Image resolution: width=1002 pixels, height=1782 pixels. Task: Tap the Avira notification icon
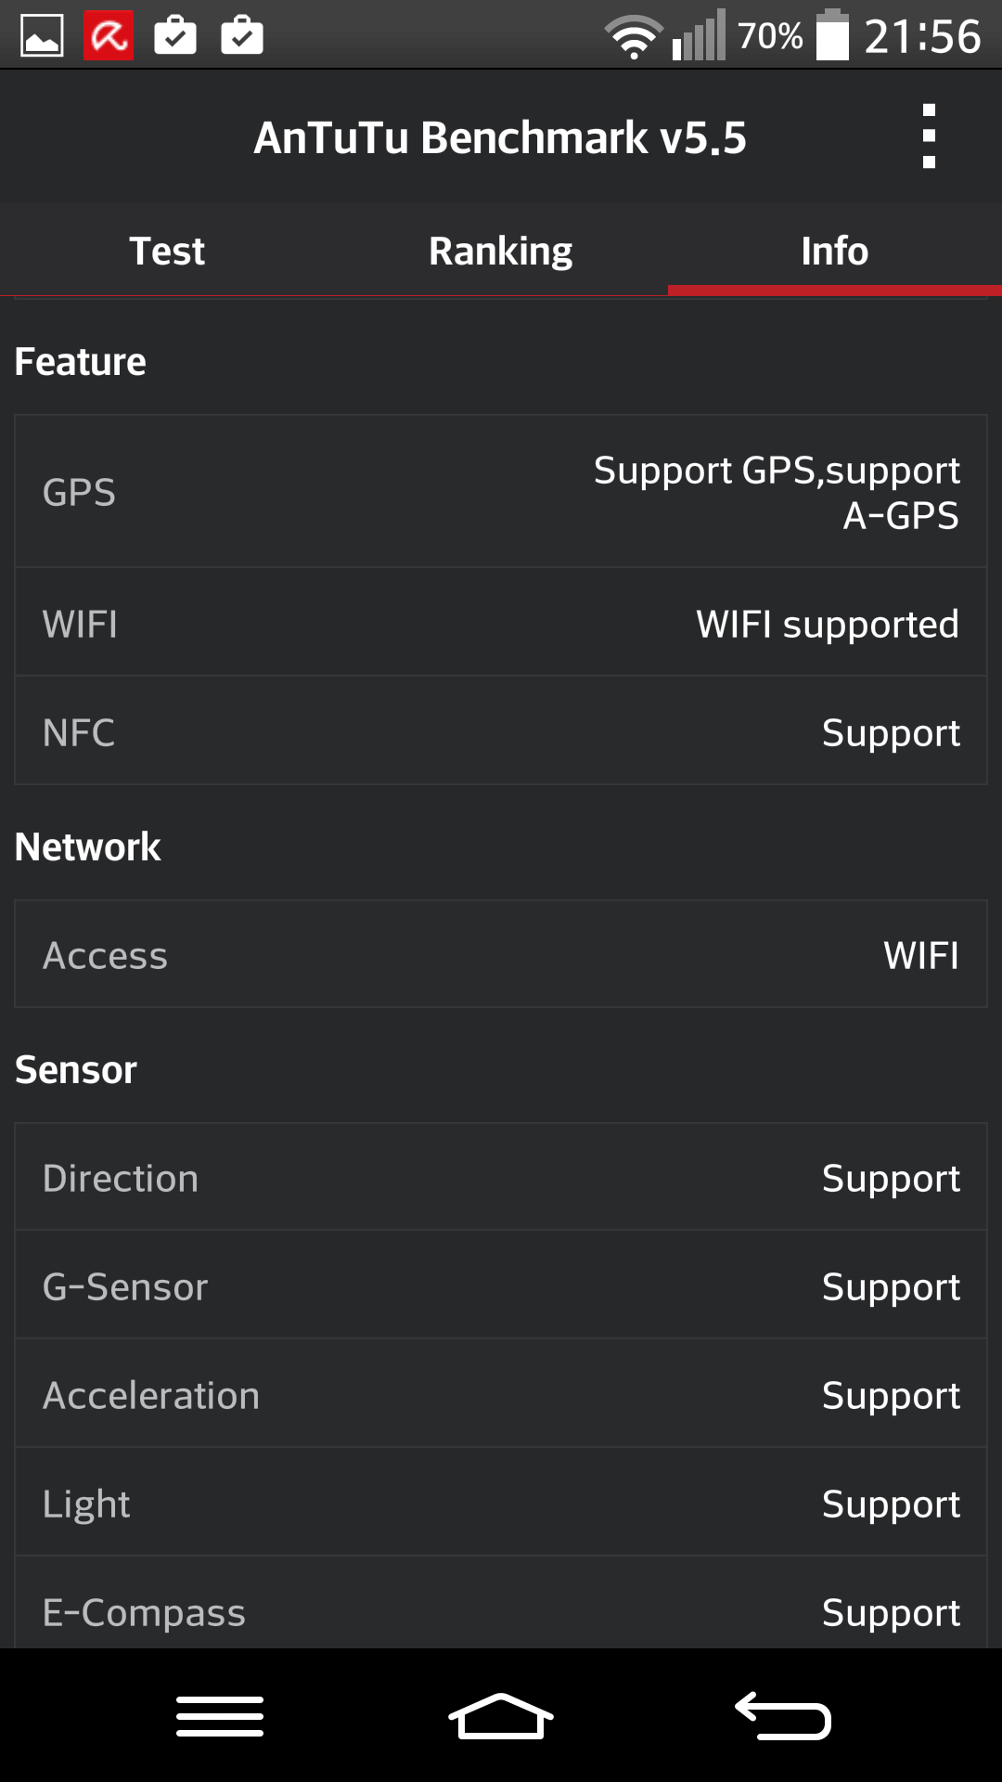point(109,36)
